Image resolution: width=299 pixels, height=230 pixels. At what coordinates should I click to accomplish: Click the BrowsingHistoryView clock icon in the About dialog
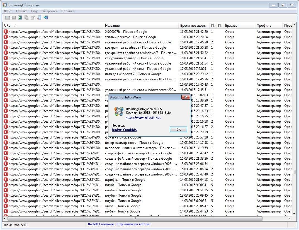tap(119, 111)
